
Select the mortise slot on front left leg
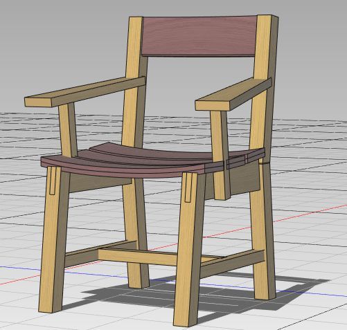[x=53, y=181]
